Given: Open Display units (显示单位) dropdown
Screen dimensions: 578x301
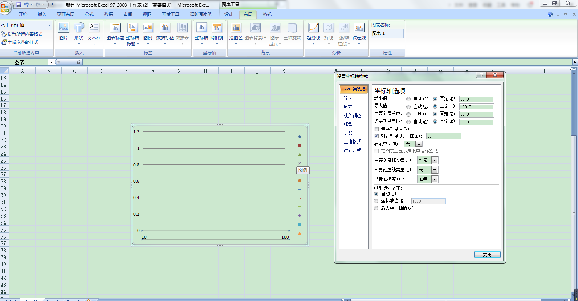Looking at the screenshot, I should (419, 144).
